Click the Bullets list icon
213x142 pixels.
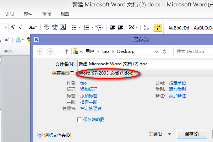pos(74,28)
